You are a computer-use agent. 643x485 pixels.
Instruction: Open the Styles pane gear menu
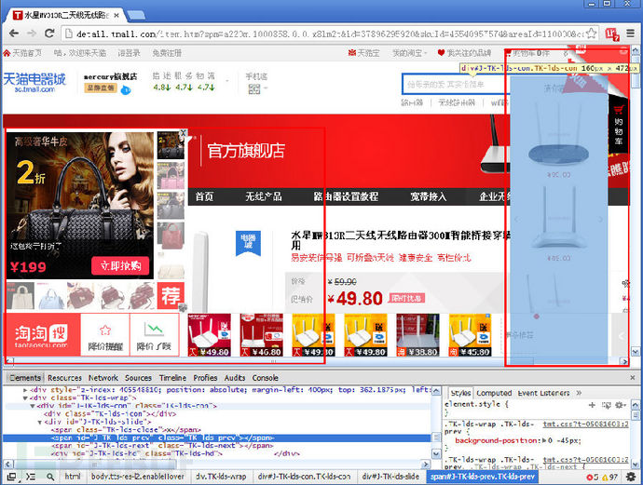pyautogui.click(x=621, y=405)
